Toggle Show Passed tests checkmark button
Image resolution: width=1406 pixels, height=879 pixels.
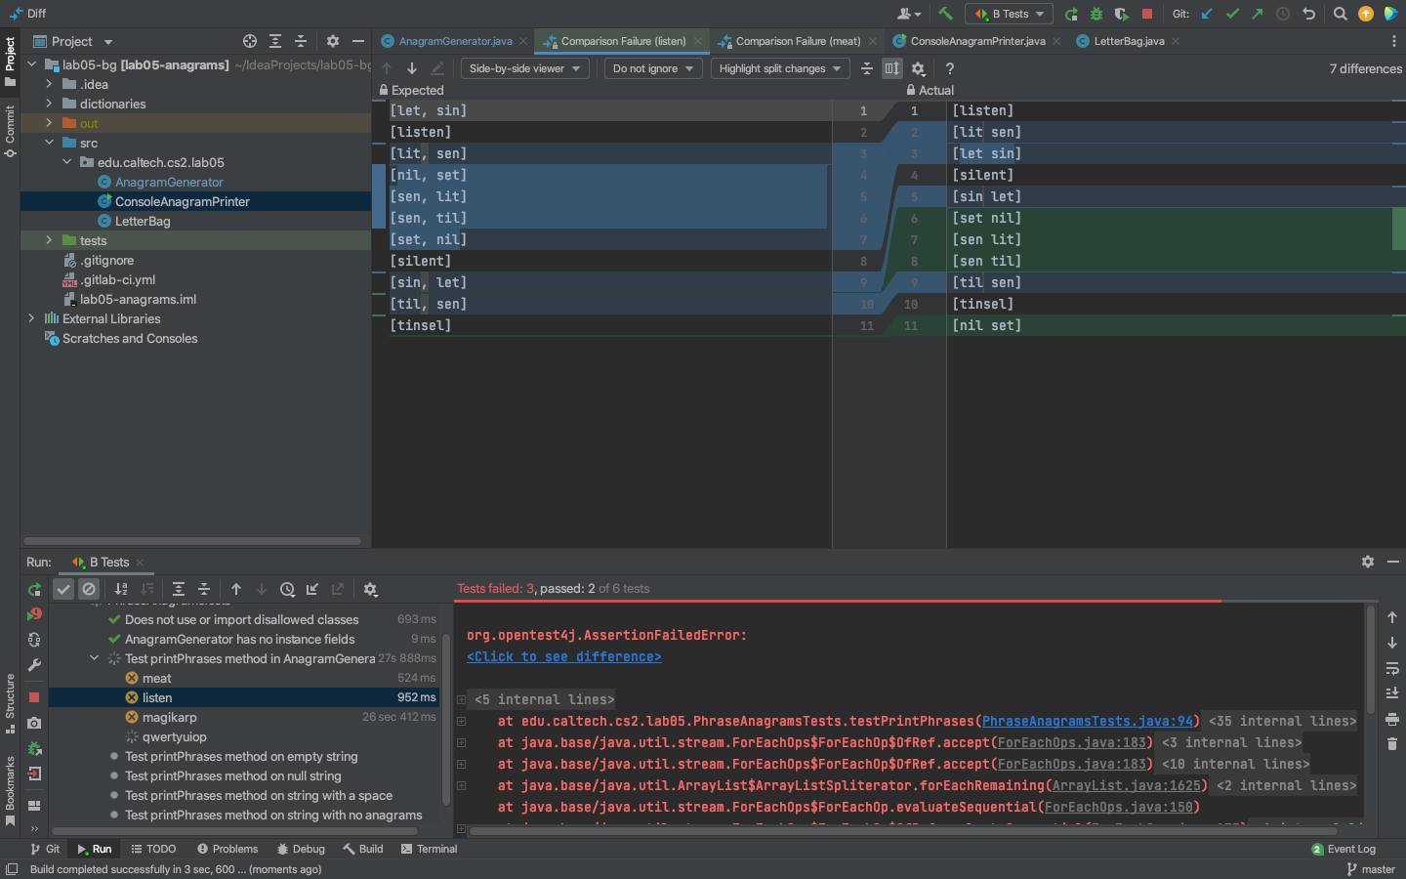click(x=63, y=589)
